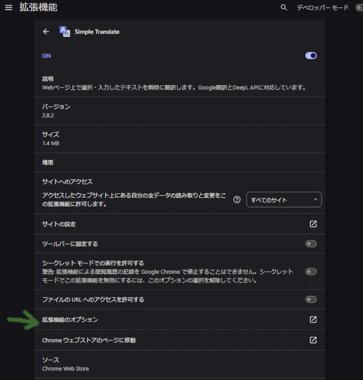Enable シークレット モードでの実行を許可する toggle

[x=311, y=272]
